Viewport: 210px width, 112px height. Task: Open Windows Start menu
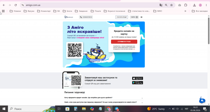(4, 109)
